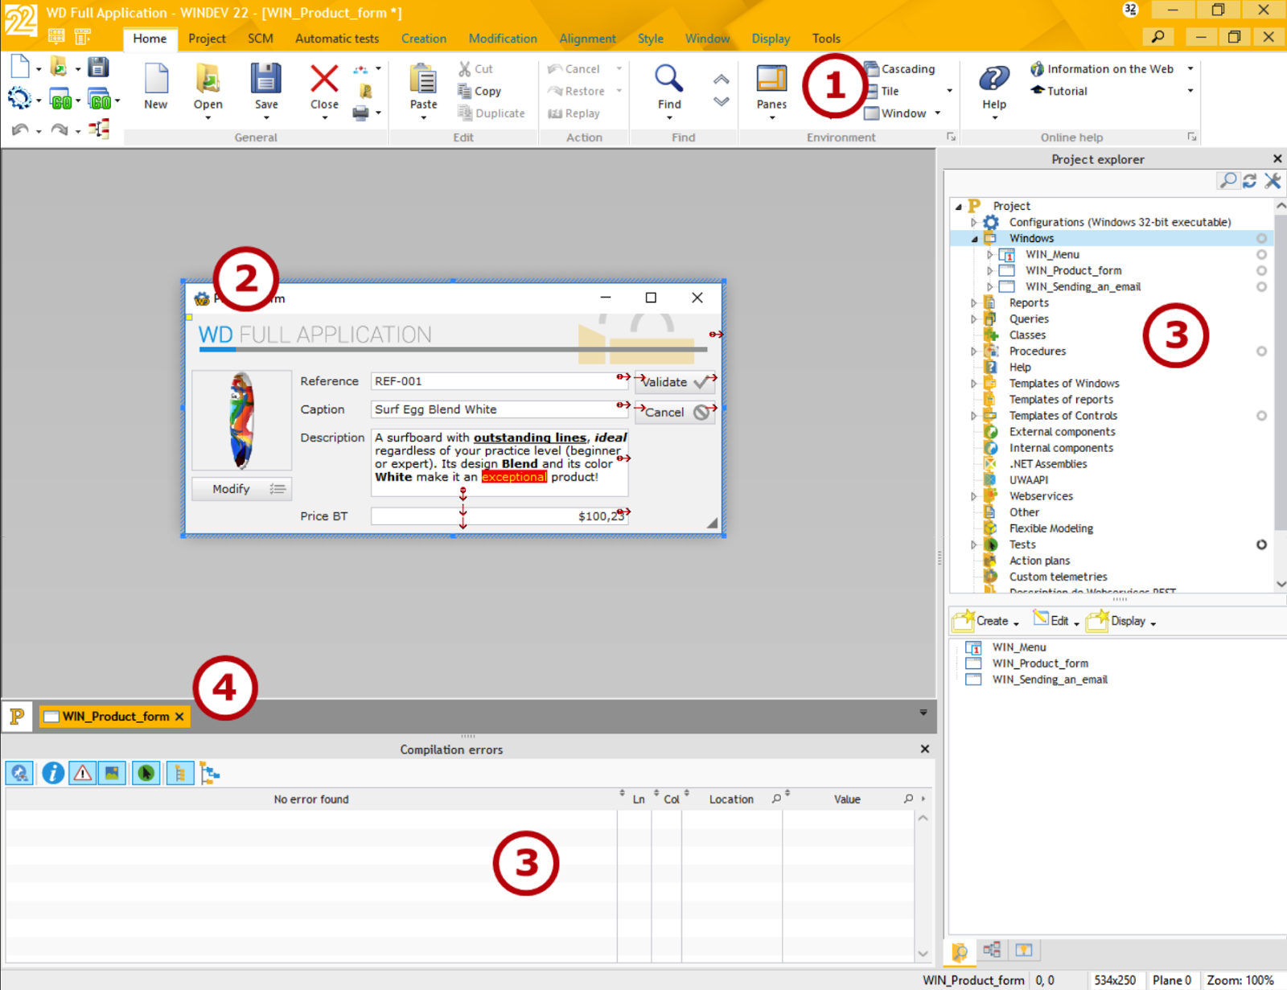Click the printer icon in the General group
1287x990 pixels.
coord(361,113)
